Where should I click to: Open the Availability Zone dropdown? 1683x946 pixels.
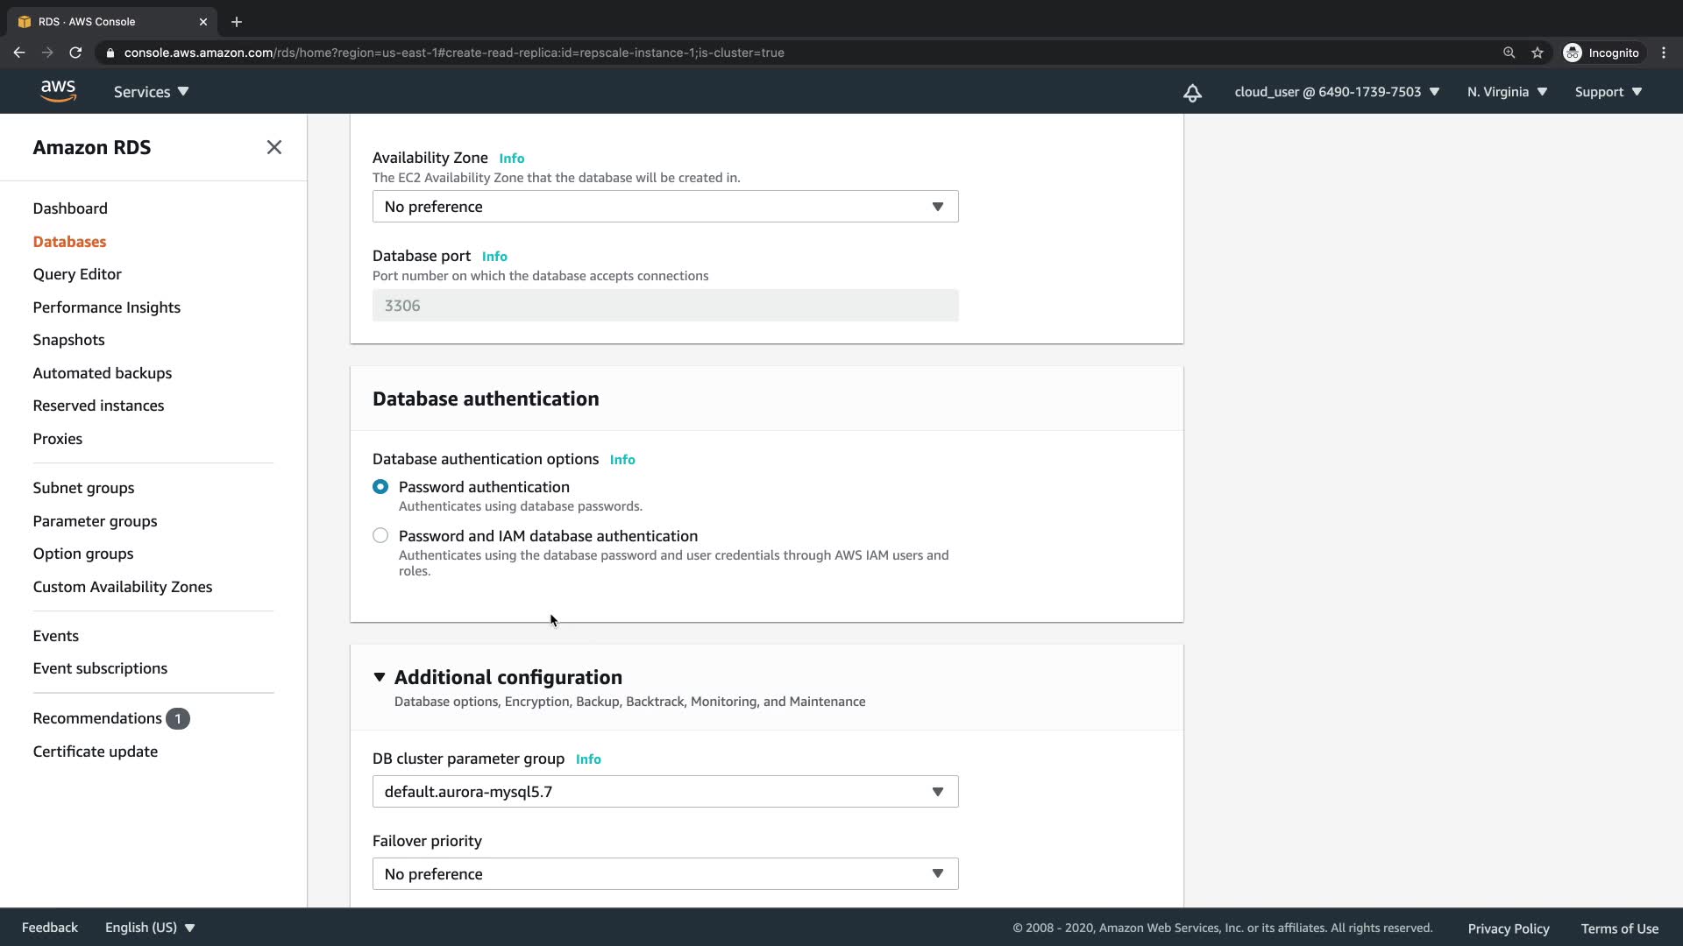[x=664, y=207]
